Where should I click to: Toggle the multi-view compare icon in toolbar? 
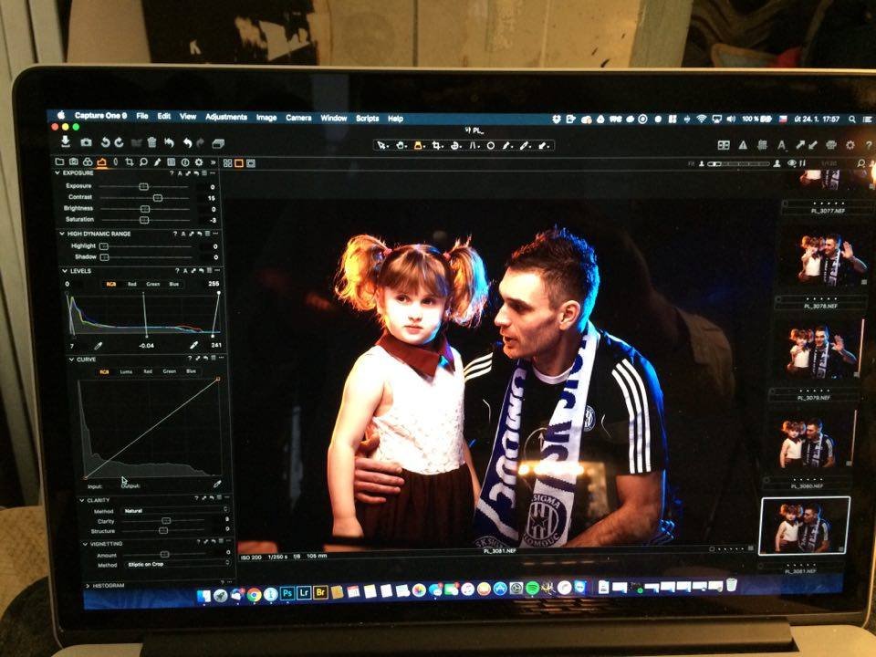[x=724, y=145]
